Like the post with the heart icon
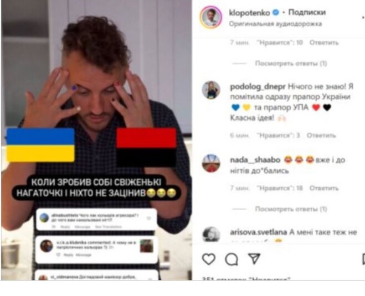 (209, 259)
